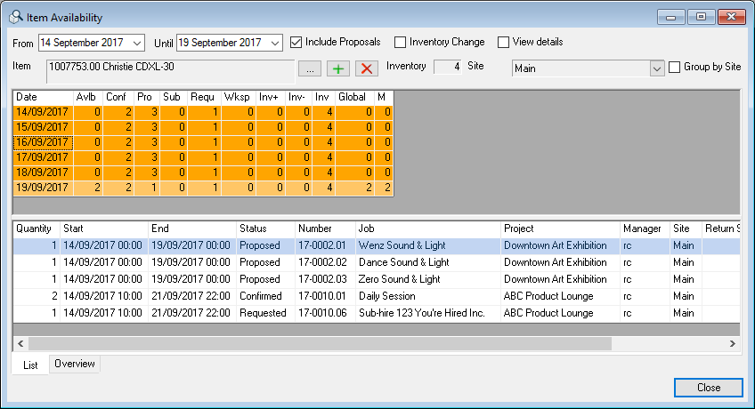Click the green plus add item icon
The width and height of the screenshot is (755, 409).
[338, 68]
